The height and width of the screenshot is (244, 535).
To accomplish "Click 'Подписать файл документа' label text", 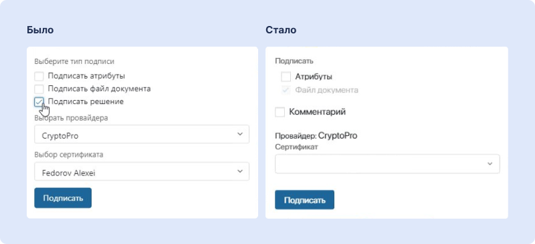I will pyautogui.click(x=99, y=89).
